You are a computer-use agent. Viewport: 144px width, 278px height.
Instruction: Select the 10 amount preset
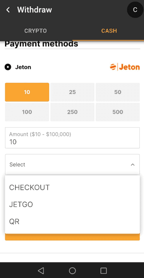27,92
